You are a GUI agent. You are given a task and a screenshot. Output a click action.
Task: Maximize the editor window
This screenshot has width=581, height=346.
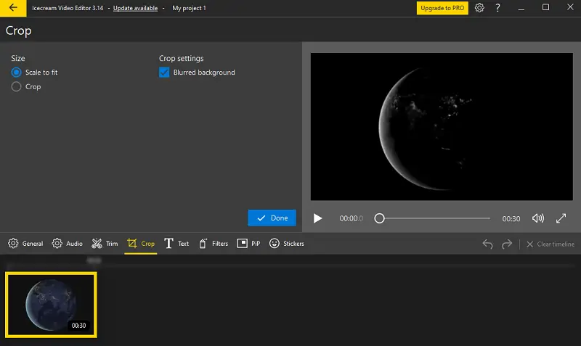pyautogui.click(x=545, y=7)
